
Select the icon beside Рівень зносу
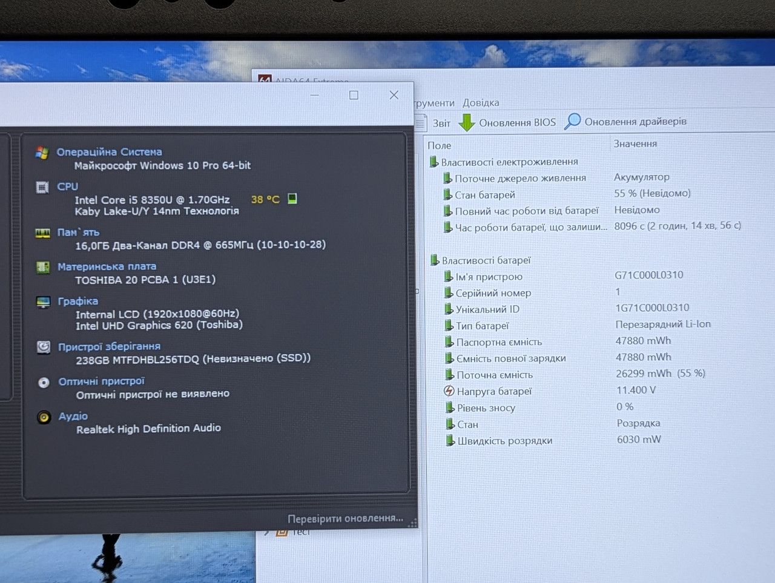pyautogui.click(x=450, y=408)
